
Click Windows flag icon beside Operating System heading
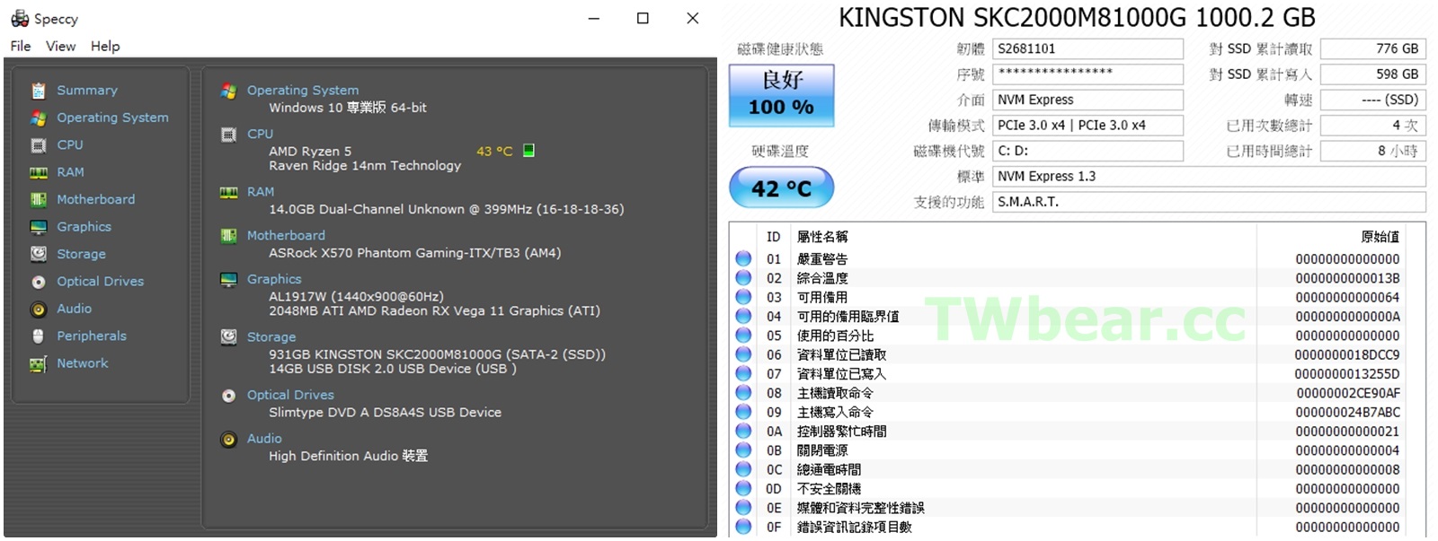pos(229,91)
